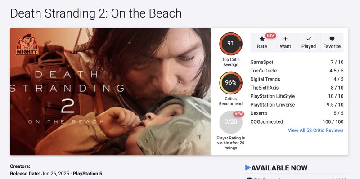The width and height of the screenshot is (360, 179).
Task: Open the COGconnected review
Action: (297, 121)
